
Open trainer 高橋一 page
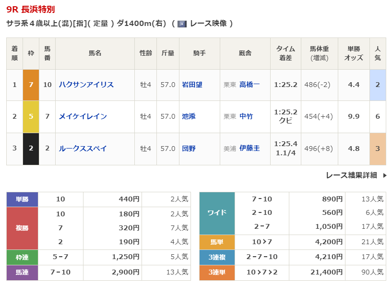[x=249, y=85]
